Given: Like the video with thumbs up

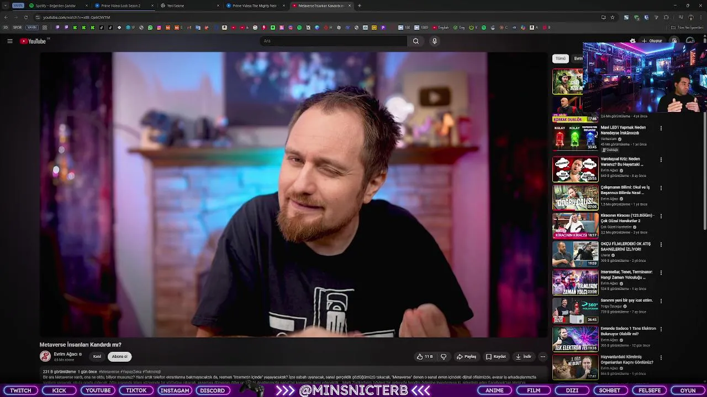Looking at the screenshot, I should pos(425,357).
